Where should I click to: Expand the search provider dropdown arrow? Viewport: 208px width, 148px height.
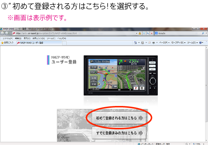[206, 33]
